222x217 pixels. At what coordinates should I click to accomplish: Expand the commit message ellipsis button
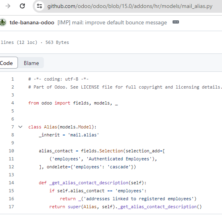point(176,22)
